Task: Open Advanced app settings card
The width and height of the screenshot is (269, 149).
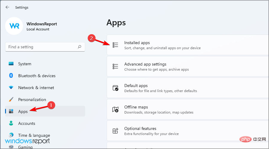Action: point(188,66)
